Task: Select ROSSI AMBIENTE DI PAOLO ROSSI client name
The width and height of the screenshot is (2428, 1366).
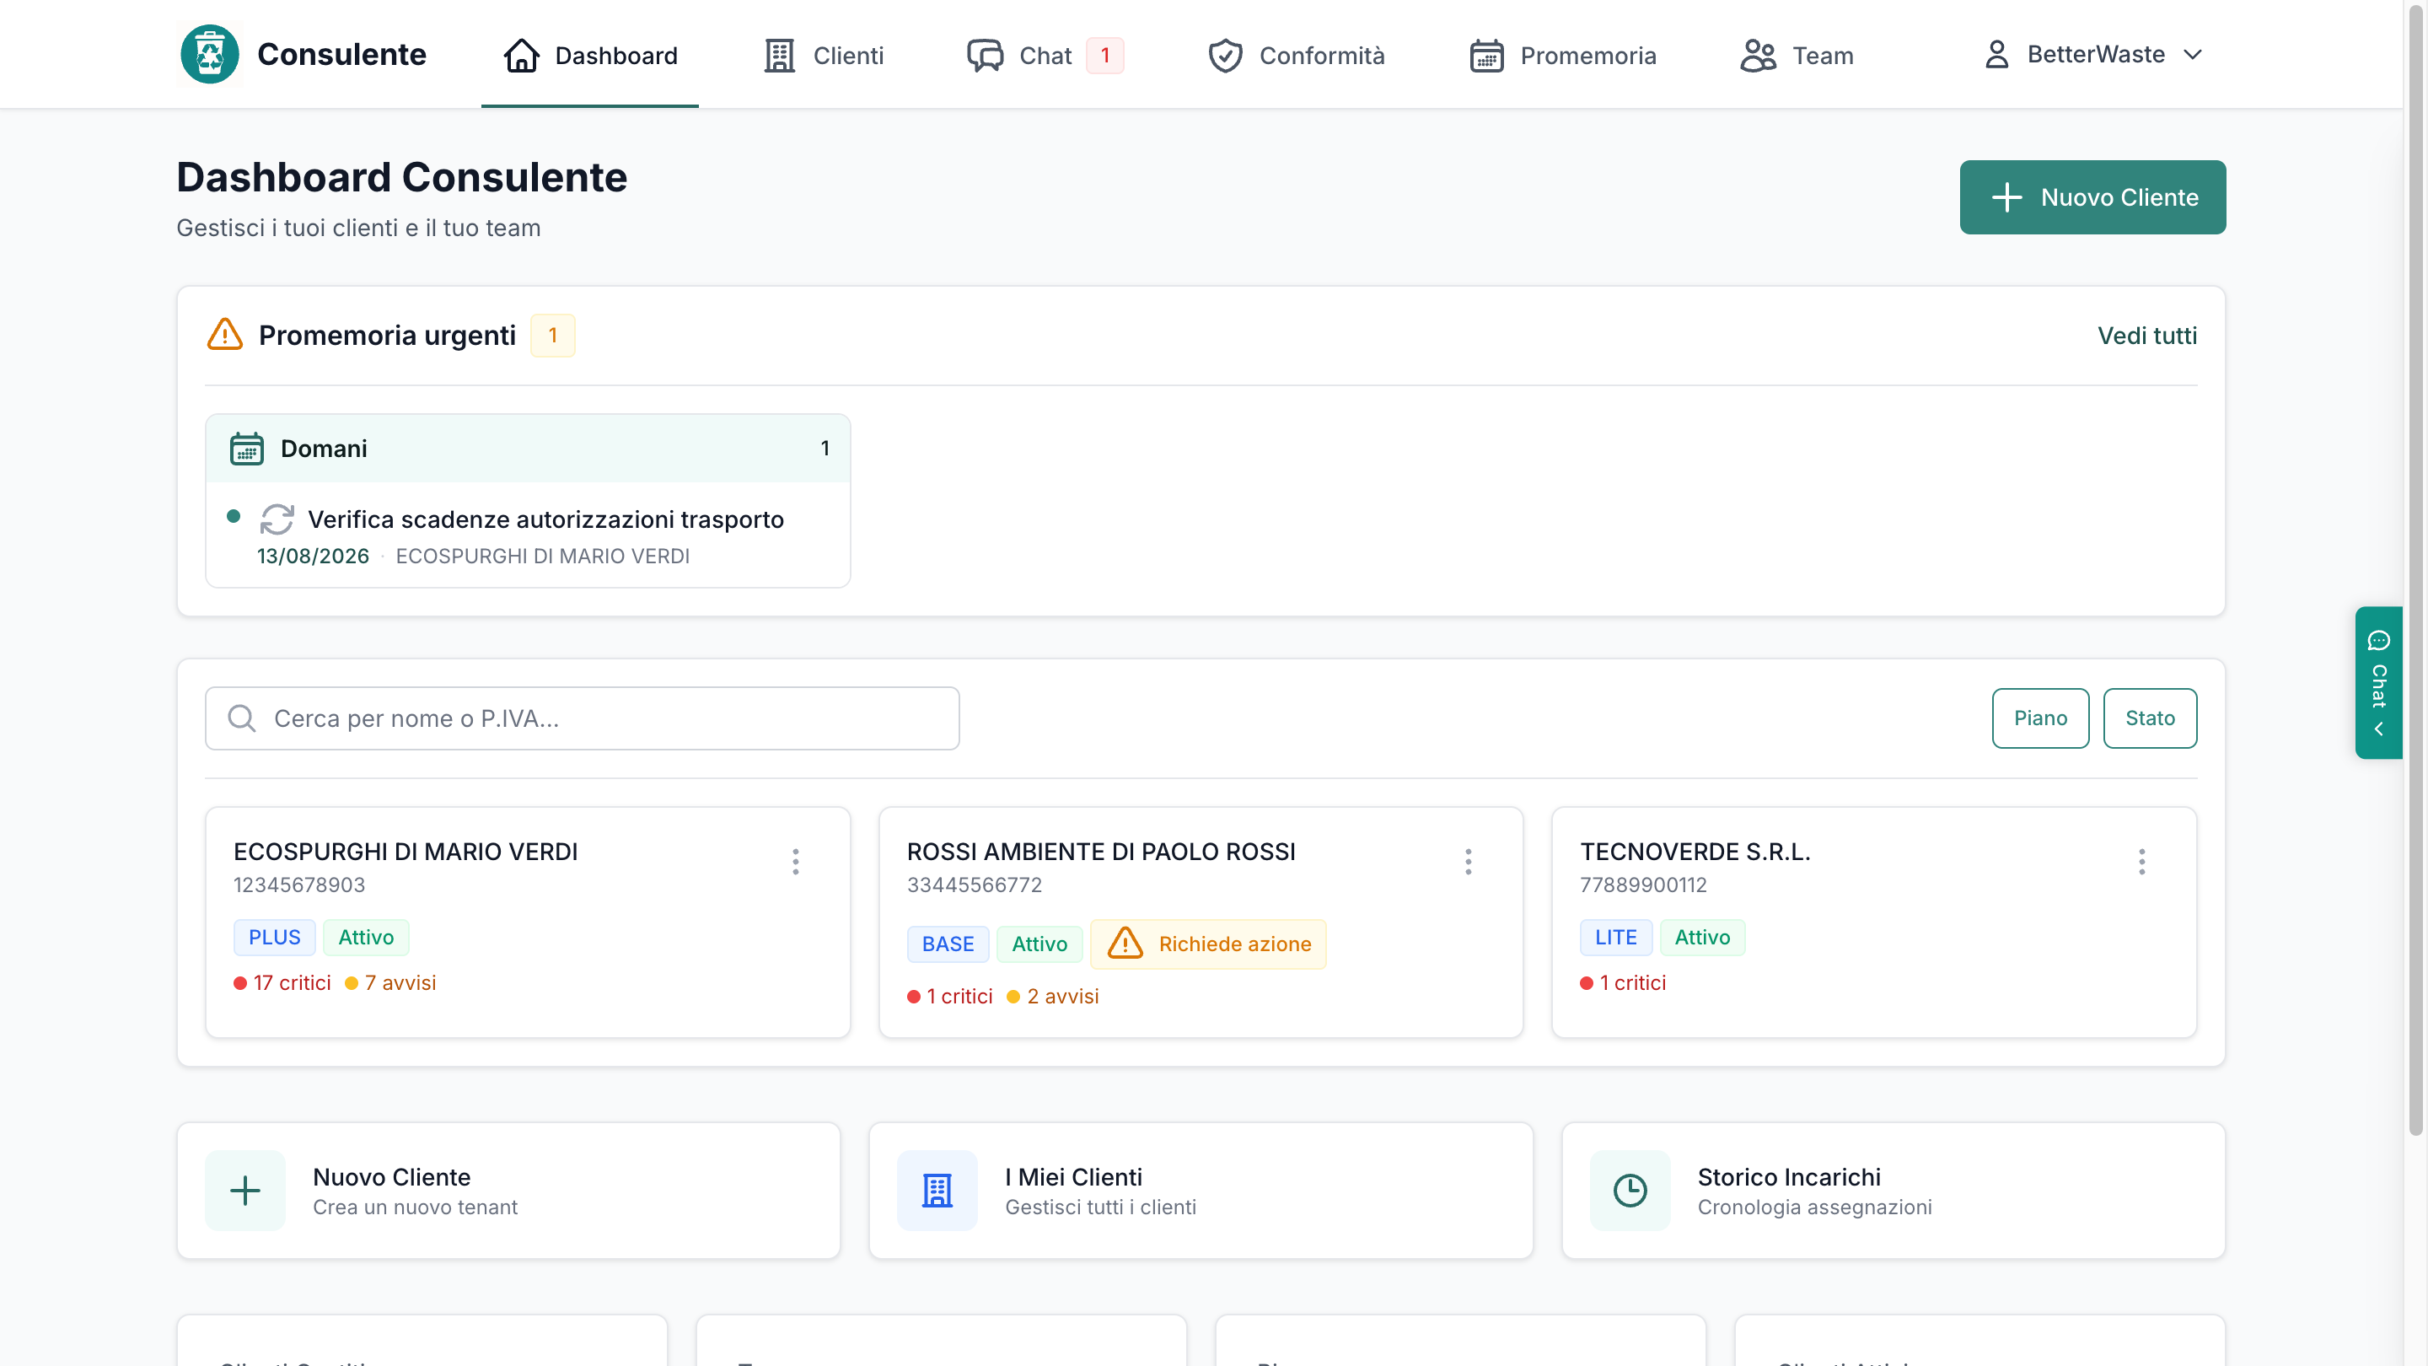Action: pyautogui.click(x=1101, y=852)
